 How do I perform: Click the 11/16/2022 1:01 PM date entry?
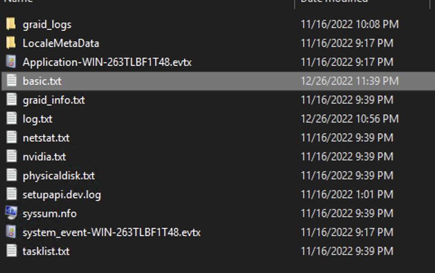[347, 194]
